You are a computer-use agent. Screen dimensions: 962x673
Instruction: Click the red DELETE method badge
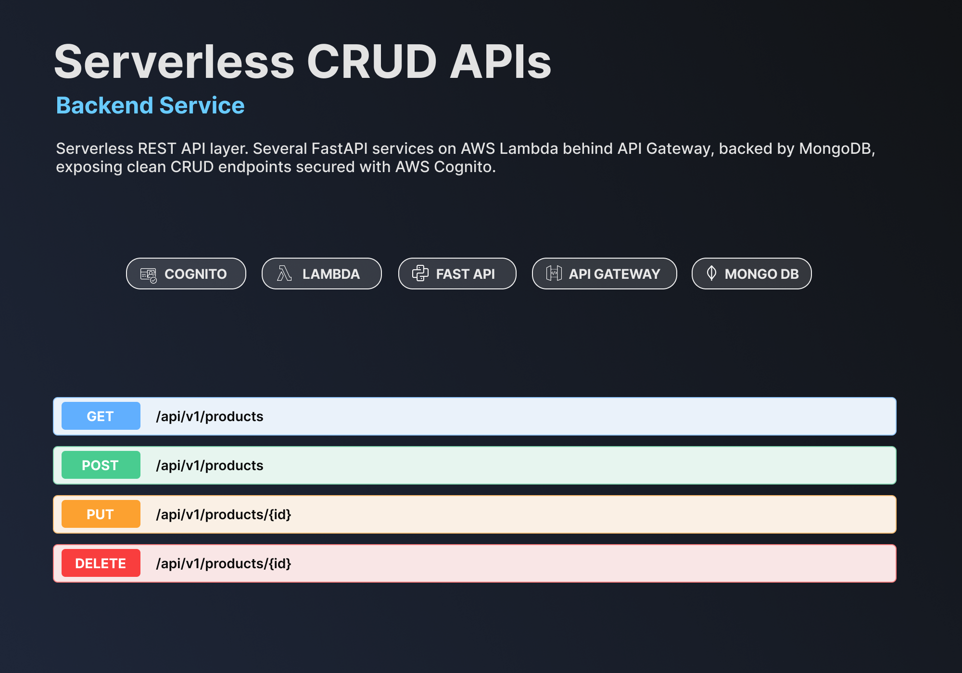pyautogui.click(x=101, y=563)
